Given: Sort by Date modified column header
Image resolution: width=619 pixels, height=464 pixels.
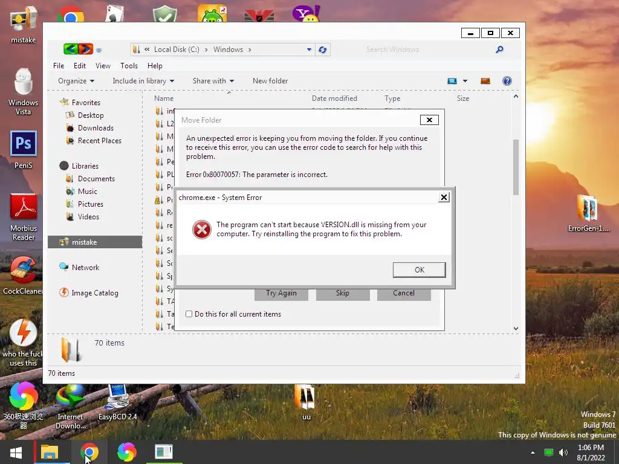Looking at the screenshot, I should (x=334, y=98).
